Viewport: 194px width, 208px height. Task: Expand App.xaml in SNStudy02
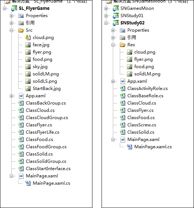click(x=113, y=82)
